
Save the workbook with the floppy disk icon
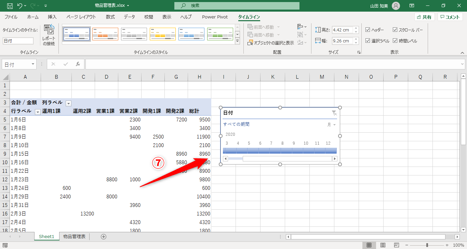[10, 6]
